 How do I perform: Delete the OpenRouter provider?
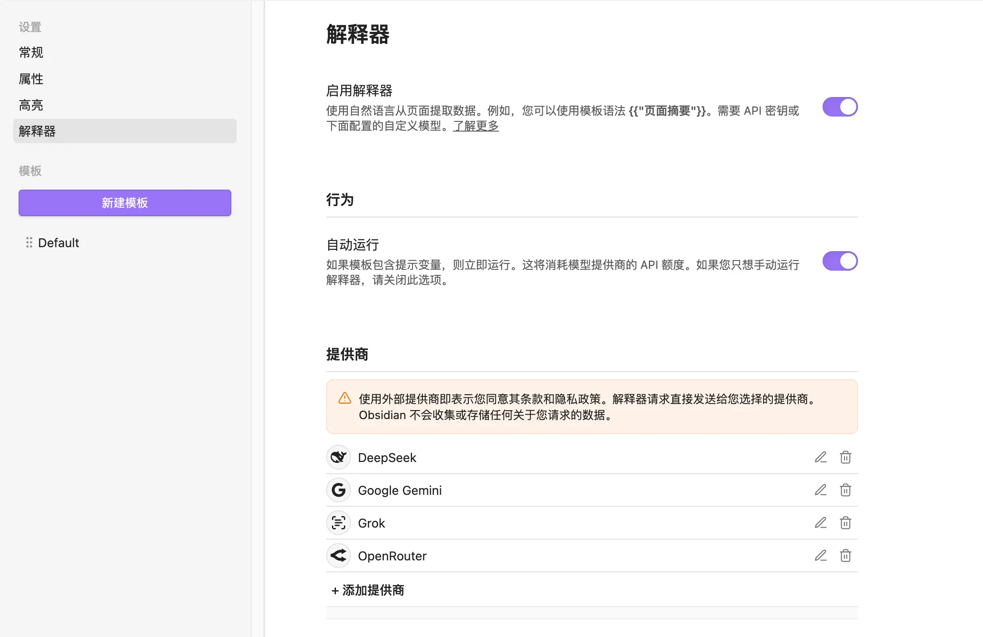(x=845, y=555)
